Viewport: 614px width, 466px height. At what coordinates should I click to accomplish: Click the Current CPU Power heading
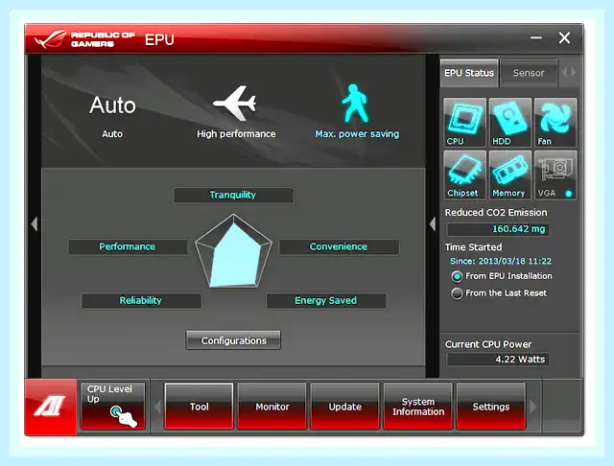(488, 344)
